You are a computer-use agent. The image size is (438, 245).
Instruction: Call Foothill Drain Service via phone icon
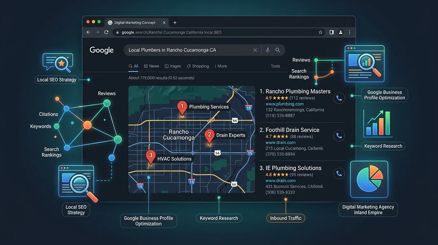pyautogui.click(x=339, y=136)
